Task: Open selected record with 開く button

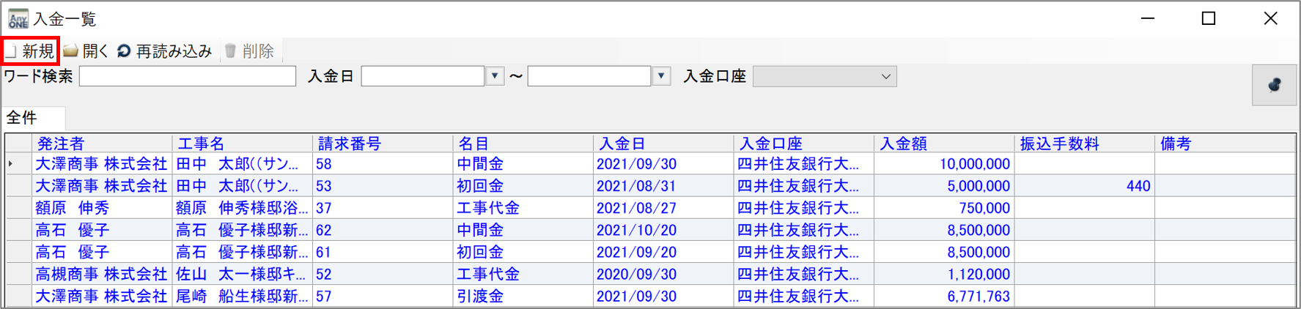Action: (86, 51)
